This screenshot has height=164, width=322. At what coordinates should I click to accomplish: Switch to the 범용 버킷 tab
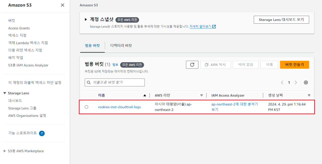click(x=92, y=46)
